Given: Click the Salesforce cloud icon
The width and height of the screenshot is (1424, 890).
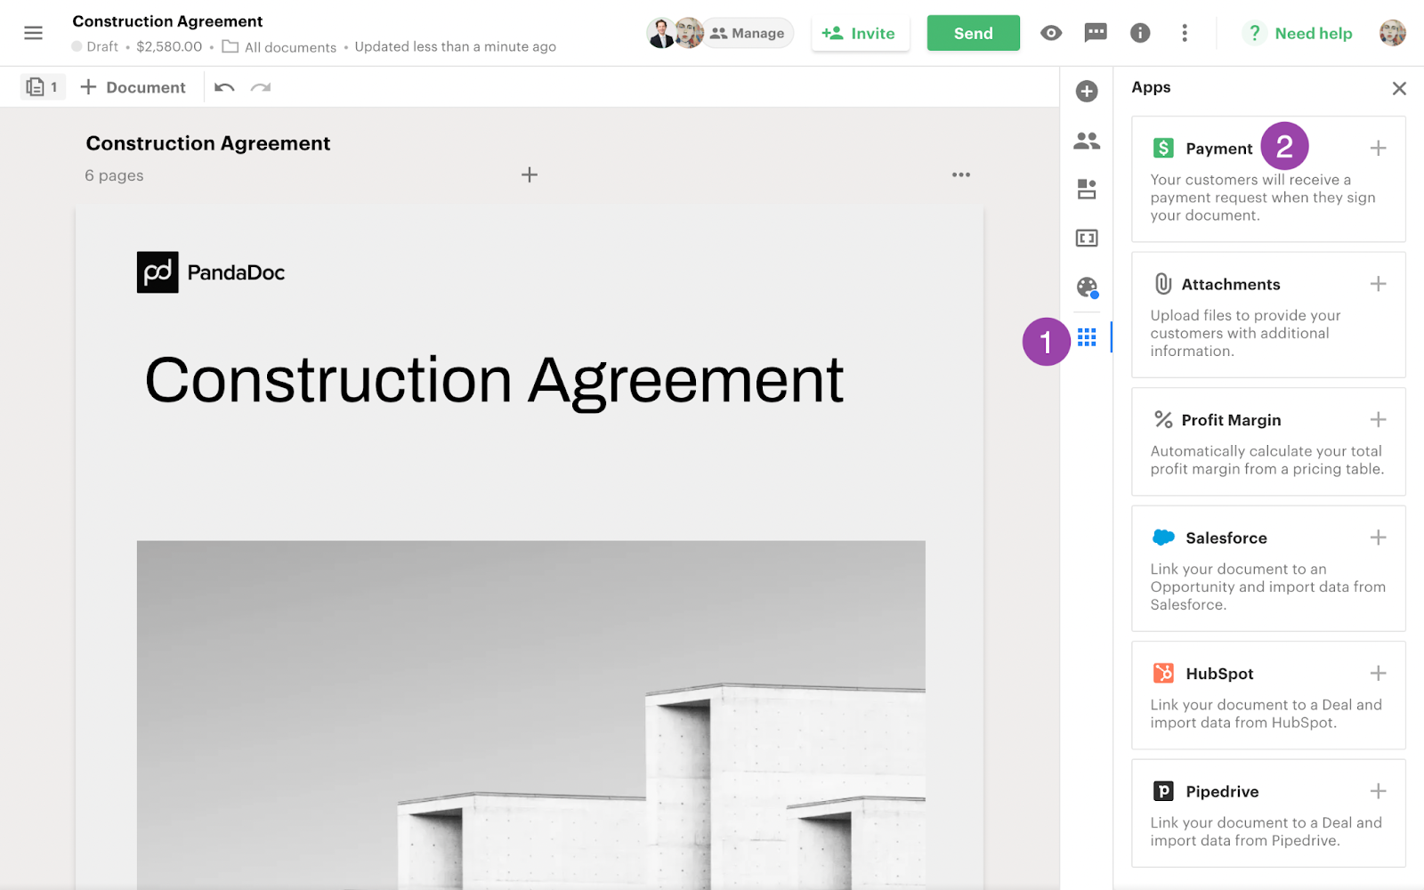Looking at the screenshot, I should (1163, 538).
